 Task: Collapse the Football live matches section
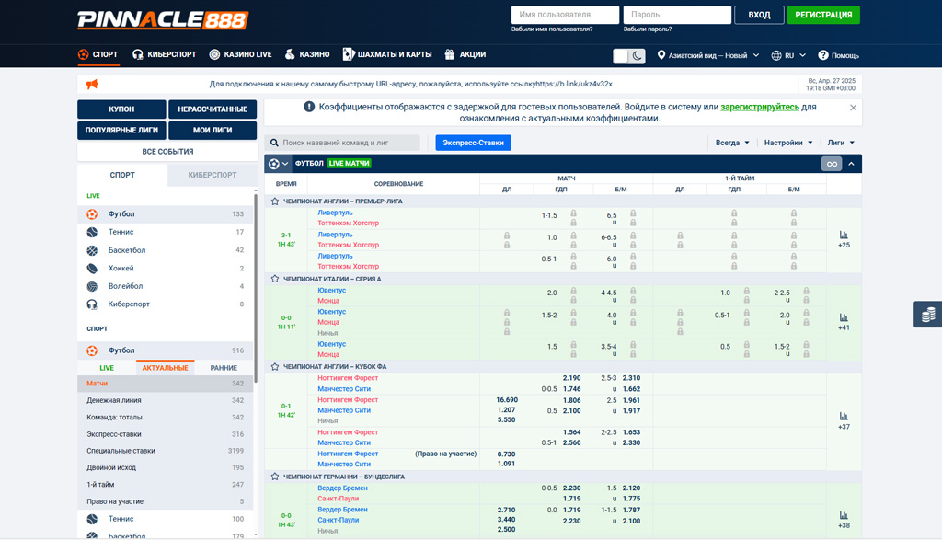coord(852,164)
